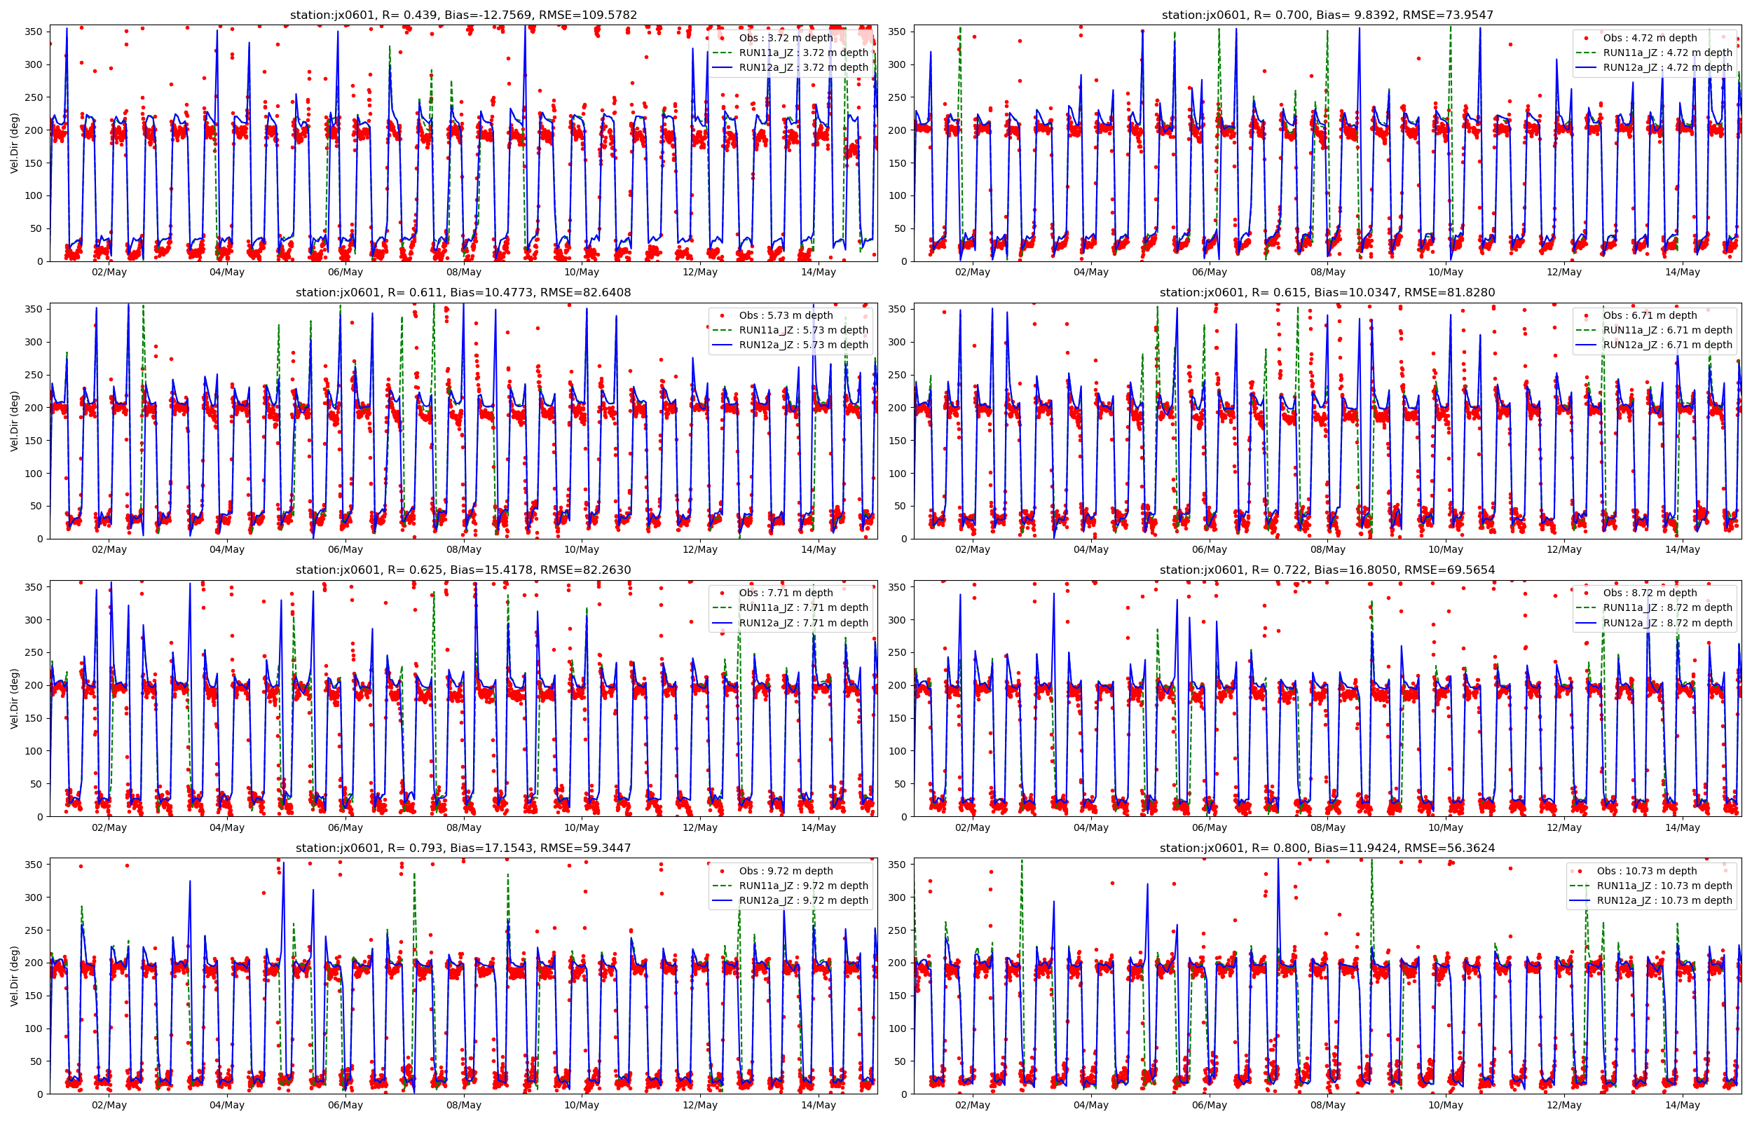
Task: Select the title showing R= 0.722
Action: [1327, 570]
